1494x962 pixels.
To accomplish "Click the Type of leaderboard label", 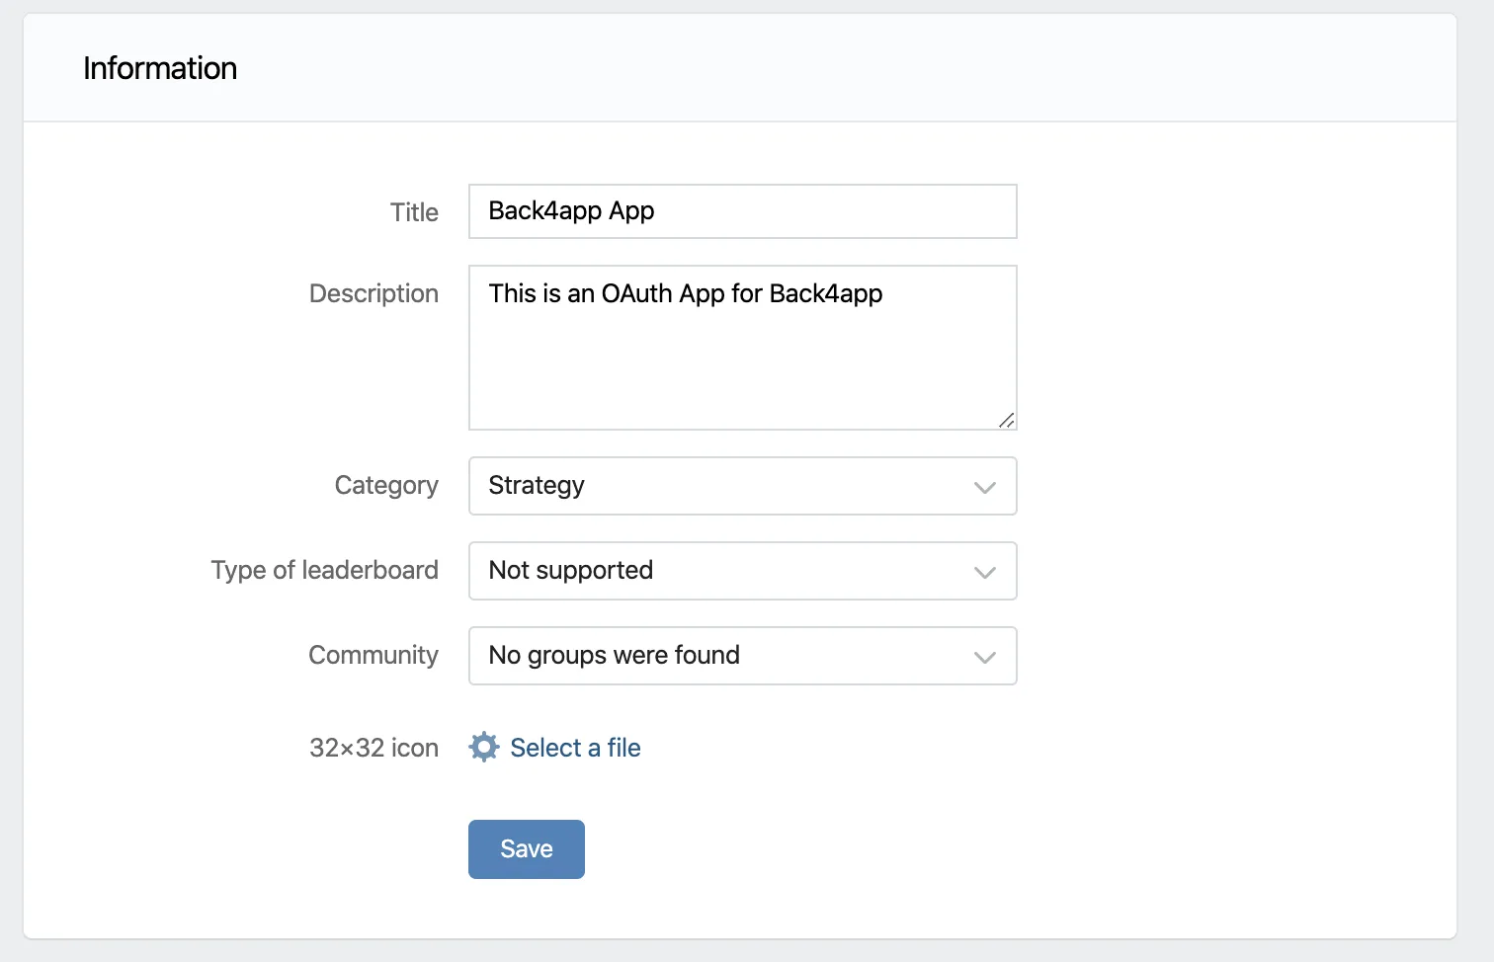I will click(x=324, y=570).
